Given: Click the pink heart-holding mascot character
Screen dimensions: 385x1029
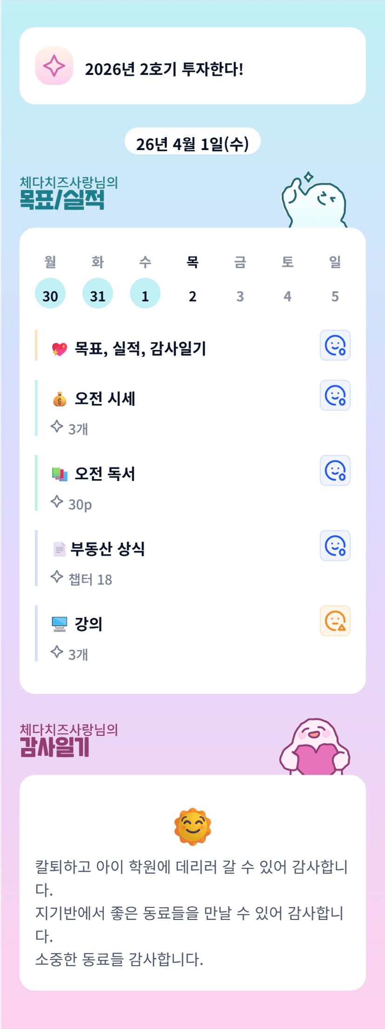Looking at the screenshot, I should (x=315, y=747).
